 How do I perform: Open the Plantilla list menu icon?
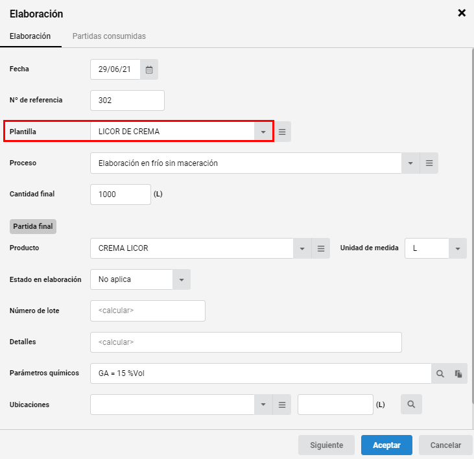[282, 132]
